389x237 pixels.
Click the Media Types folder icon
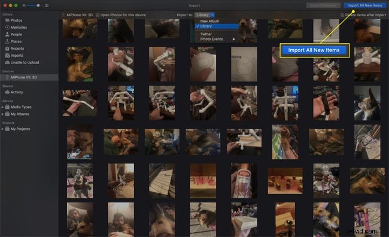pos(7,107)
